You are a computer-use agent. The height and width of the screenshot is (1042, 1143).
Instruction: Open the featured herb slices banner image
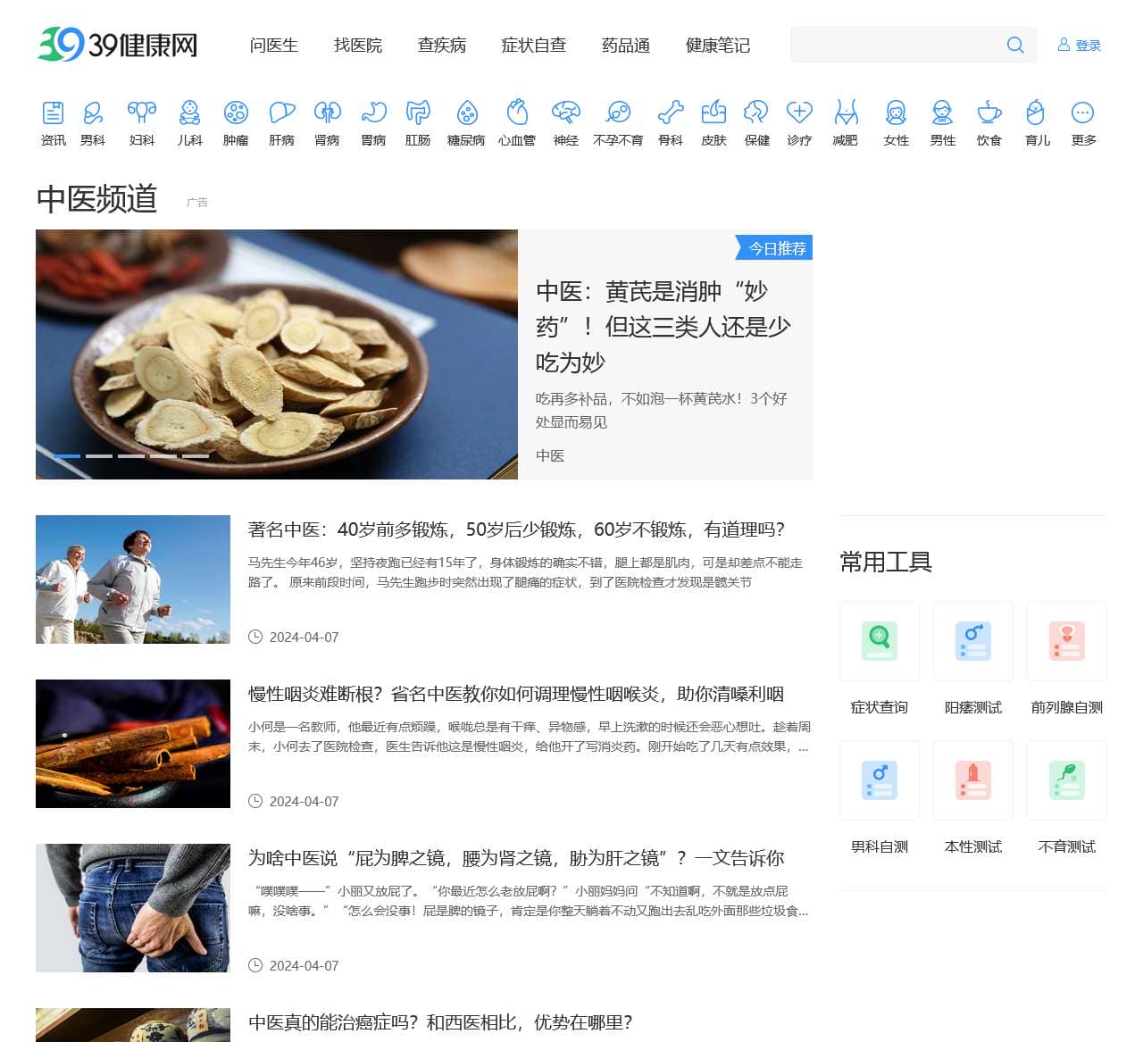(x=277, y=354)
